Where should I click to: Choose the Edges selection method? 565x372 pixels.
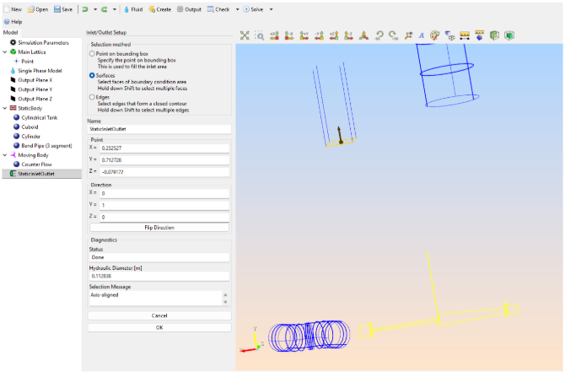point(92,97)
